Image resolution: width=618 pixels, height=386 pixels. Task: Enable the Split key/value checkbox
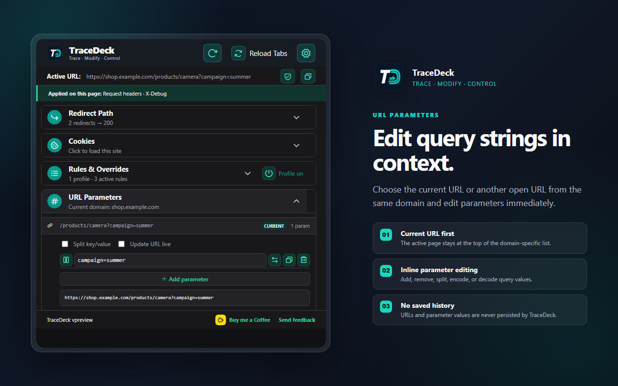point(65,244)
